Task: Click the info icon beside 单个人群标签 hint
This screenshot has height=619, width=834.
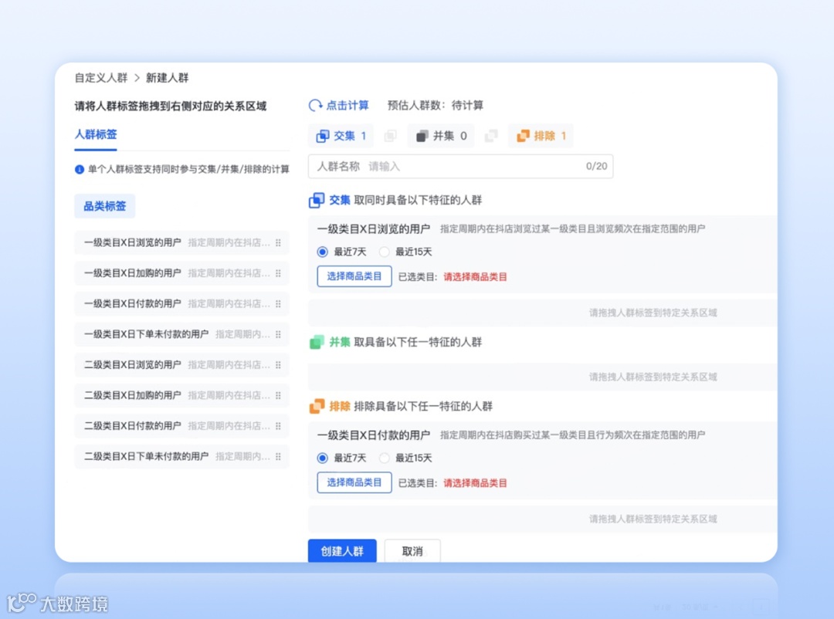Action: tap(80, 170)
